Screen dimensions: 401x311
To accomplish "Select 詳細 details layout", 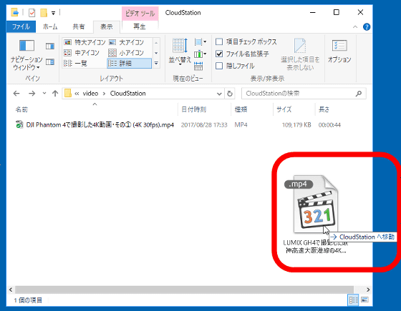I will point(129,63).
